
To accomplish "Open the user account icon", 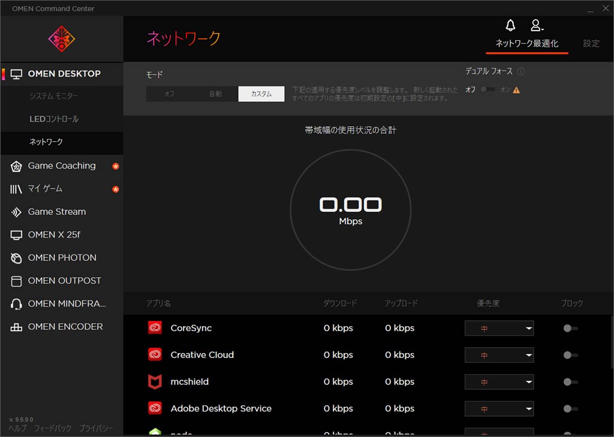I will click(537, 25).
